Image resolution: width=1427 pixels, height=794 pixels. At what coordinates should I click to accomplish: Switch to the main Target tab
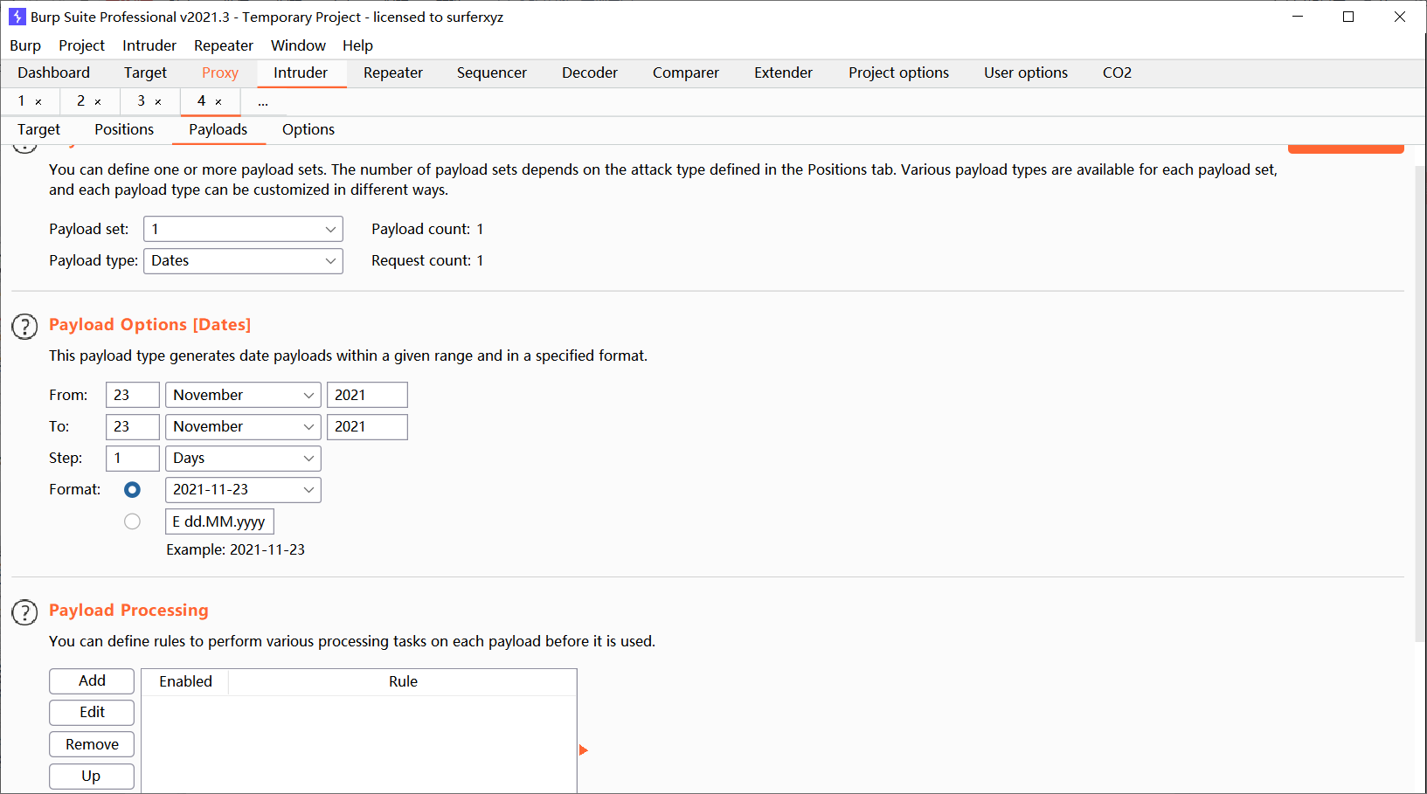click(145, 73)
